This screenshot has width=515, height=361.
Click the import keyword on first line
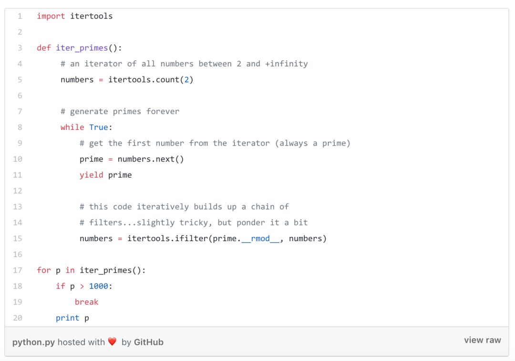[x=51, y=16]
